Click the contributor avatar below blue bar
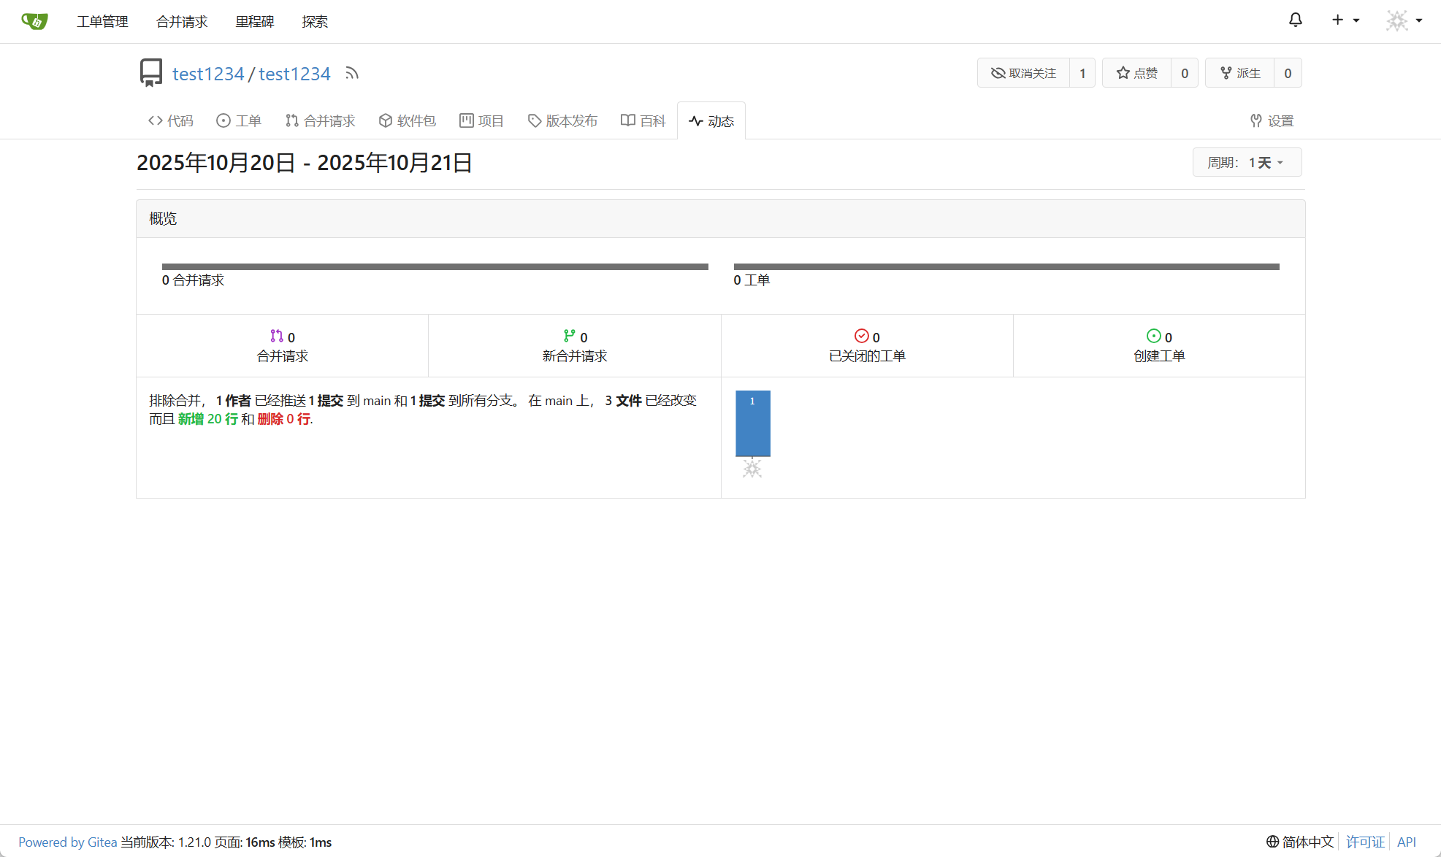 pos(752,469)
